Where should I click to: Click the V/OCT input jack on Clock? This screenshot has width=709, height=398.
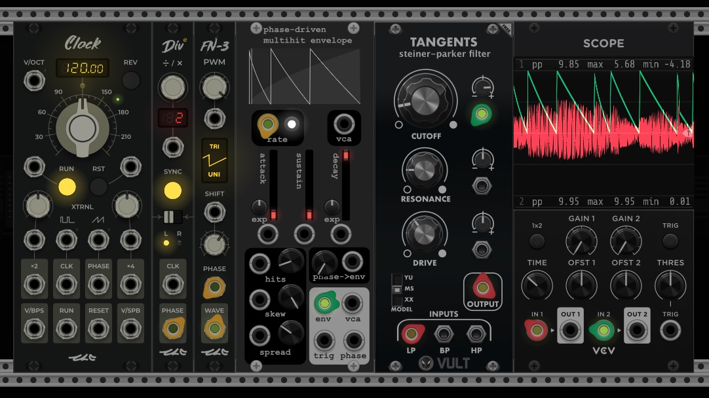click(34, 81)
